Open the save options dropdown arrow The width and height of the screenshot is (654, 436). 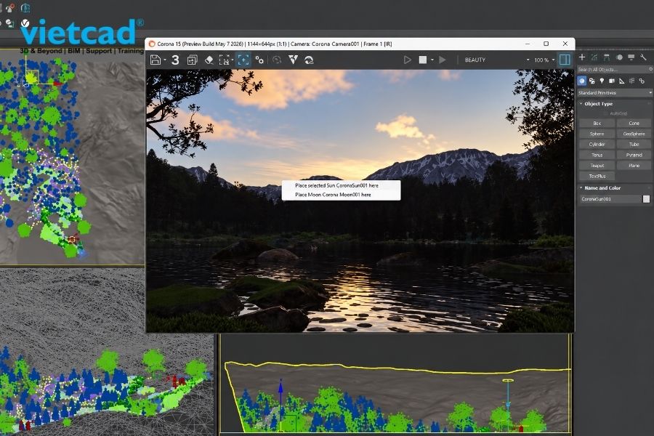[165, 60]
